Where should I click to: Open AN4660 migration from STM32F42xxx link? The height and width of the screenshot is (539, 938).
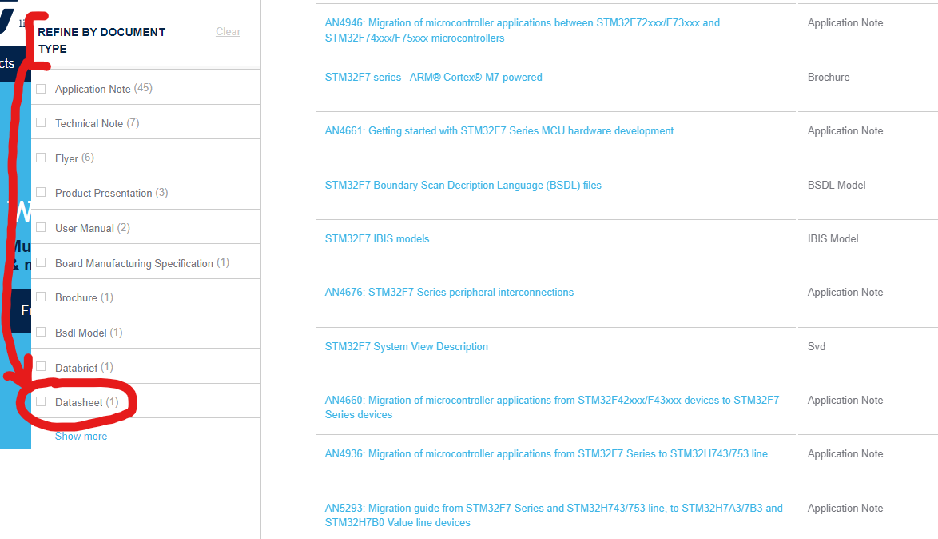coord(551,407)
